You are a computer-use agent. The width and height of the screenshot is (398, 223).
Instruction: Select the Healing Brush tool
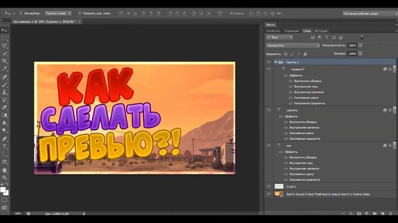[4, 77]
